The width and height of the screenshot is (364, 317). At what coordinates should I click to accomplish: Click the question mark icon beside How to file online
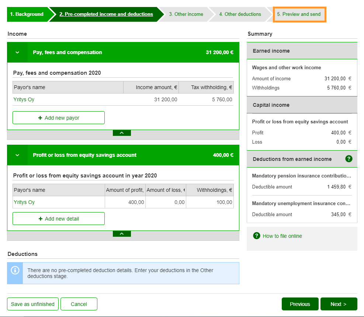click(x=257, y=236)
